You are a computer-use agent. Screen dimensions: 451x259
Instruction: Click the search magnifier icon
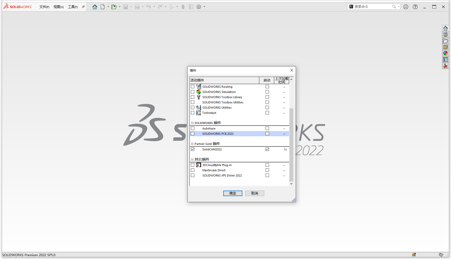coord(394,7)
